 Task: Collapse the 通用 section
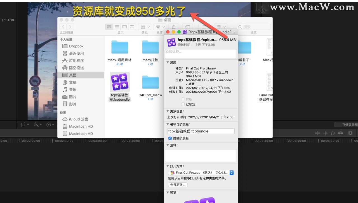168,62
